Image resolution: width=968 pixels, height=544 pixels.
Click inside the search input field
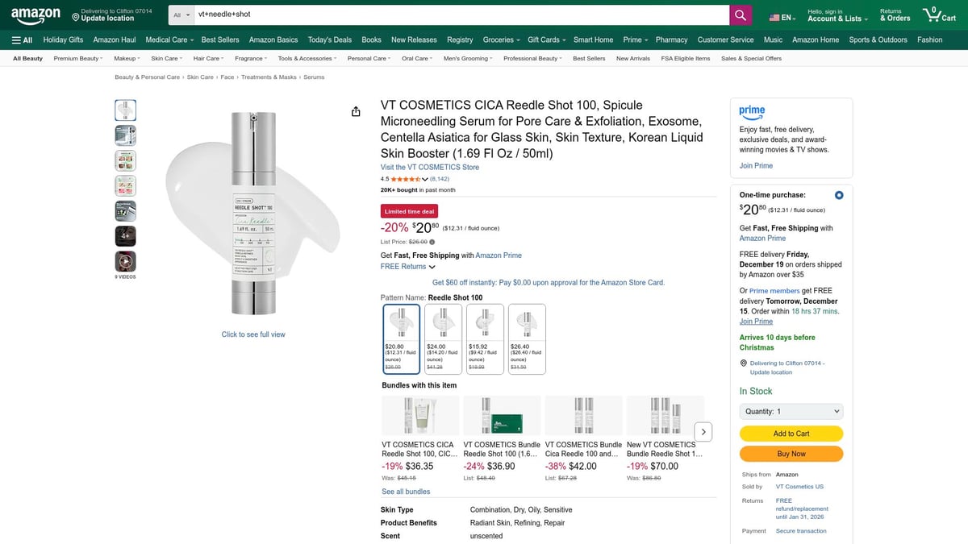(460, 14)
